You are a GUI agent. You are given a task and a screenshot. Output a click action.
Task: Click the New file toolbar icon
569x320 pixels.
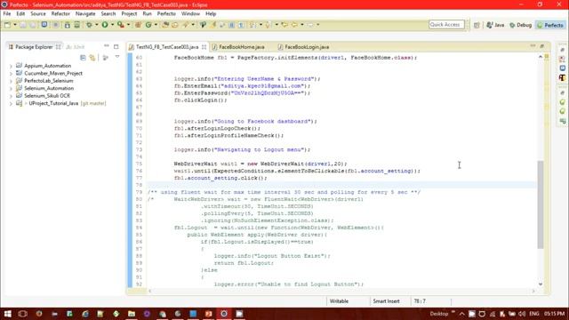pos(7,25)
